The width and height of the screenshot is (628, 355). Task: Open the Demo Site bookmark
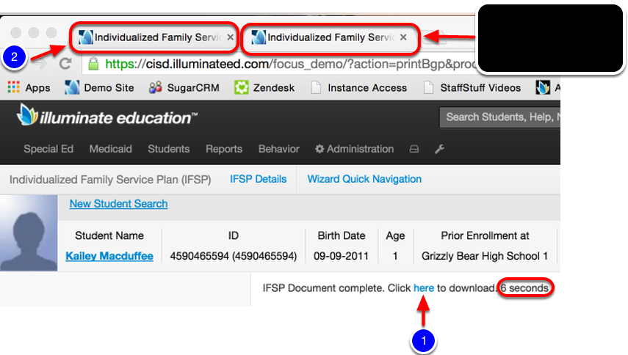point(99,87)
